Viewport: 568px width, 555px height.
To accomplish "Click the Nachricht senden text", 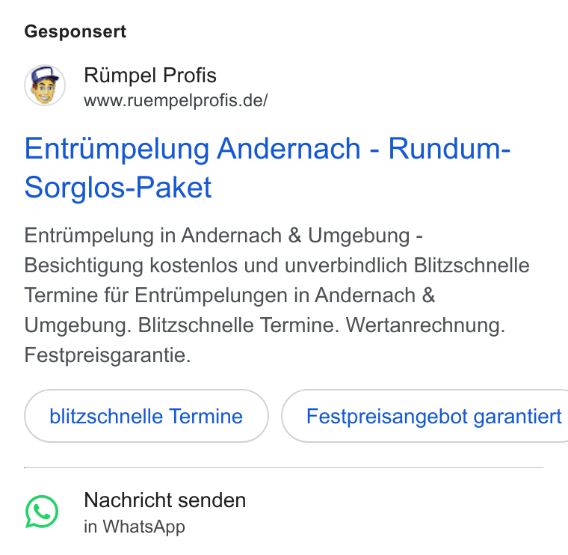I will coord(165,500).
